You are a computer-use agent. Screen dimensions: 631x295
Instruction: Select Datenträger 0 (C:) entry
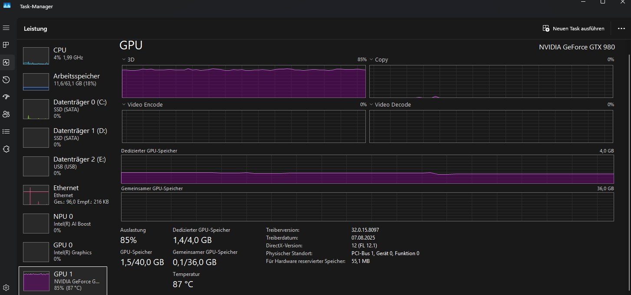63,109
